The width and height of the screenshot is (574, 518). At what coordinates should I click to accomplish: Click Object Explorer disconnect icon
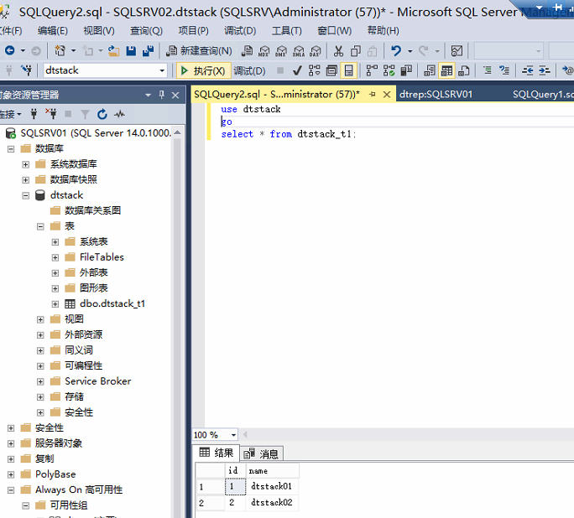(51, 114)
